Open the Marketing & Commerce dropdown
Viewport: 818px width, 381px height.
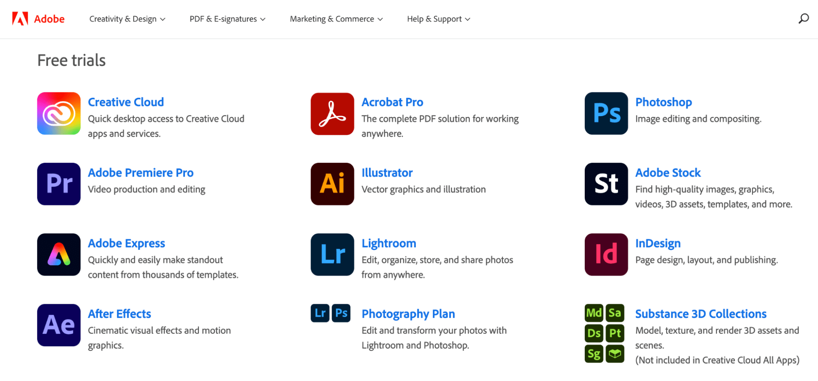click(x=336, y=19)
